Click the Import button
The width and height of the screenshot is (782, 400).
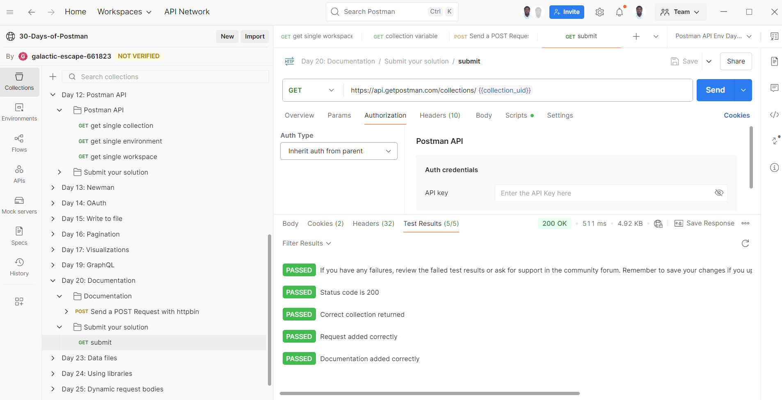pyautogui.click(x=254, y=36)
